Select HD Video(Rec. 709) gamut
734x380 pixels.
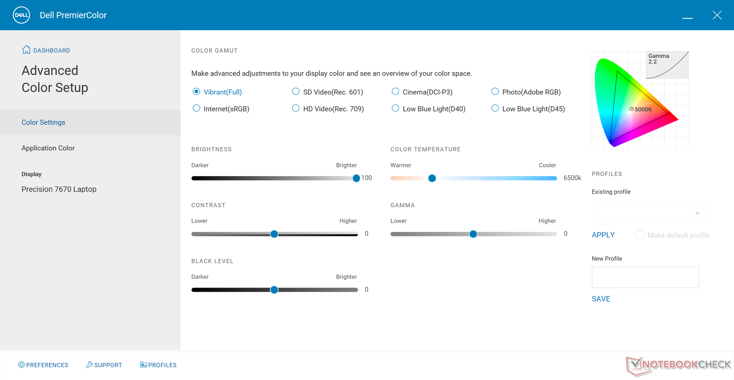(x=296, y=108)
